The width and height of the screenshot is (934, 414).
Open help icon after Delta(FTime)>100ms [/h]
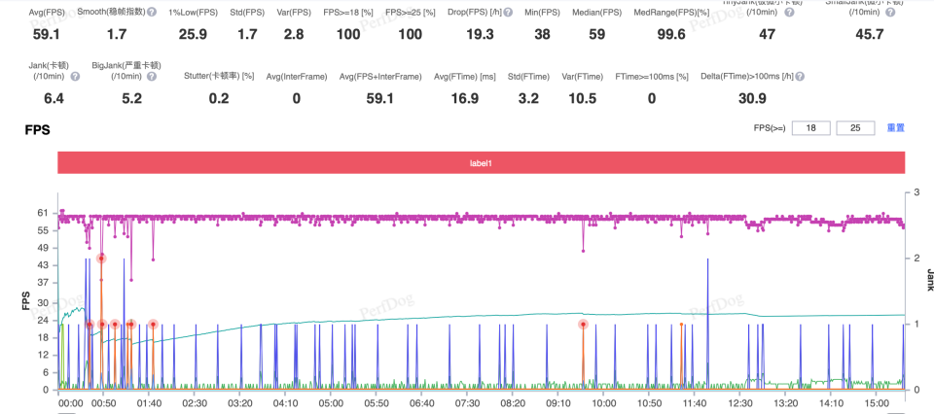[800, 77]
